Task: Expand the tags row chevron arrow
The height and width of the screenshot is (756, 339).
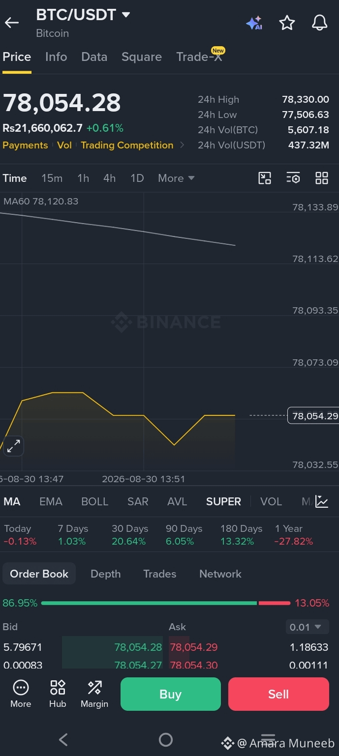Action: coord(182,145)
